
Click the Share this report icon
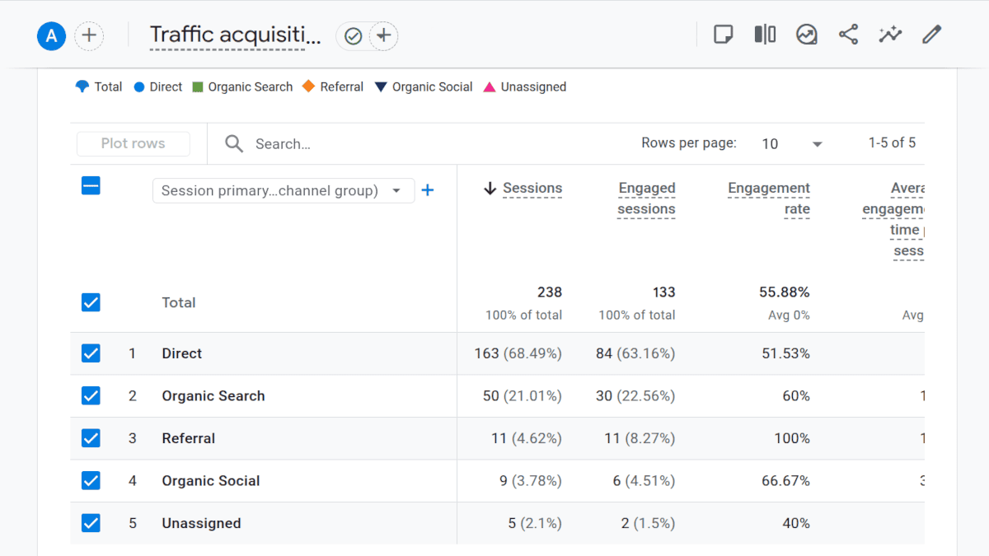pyautogui.click(x=848, y=35)
